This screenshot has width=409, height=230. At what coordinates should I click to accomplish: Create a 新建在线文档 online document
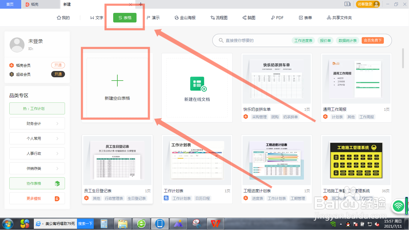click(197, 87)
